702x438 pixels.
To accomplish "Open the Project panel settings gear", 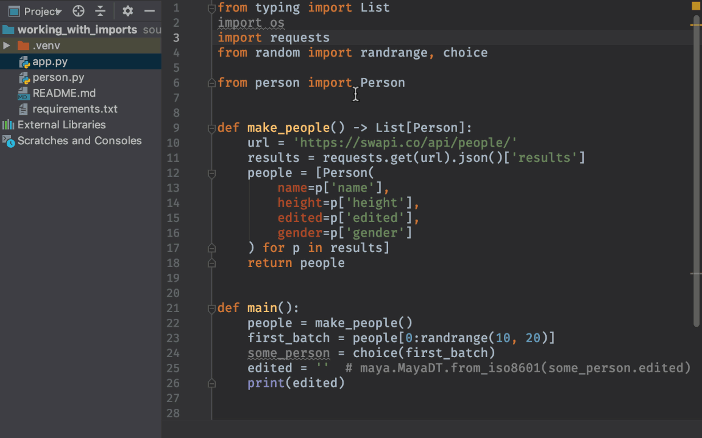I will point(127,11).
